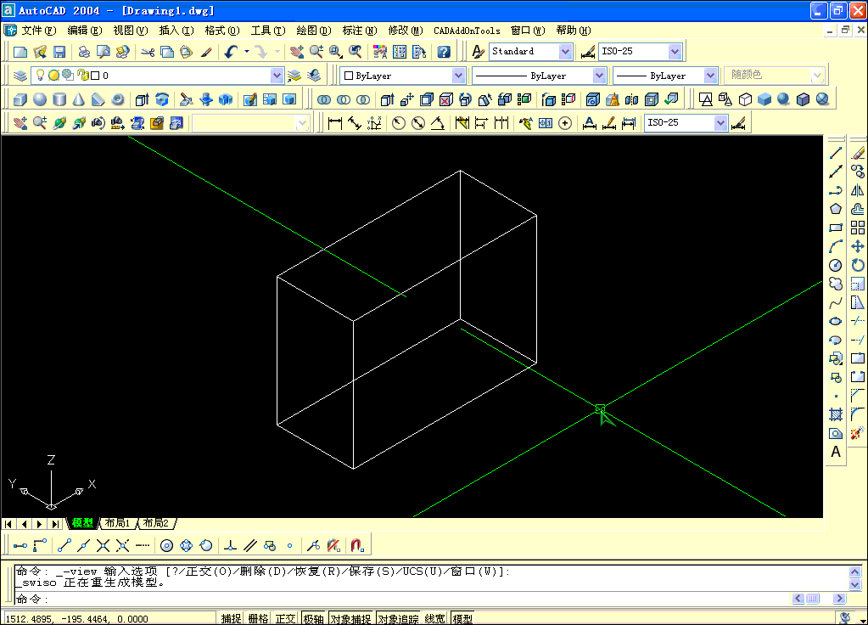This screenshot has width=868, height=625.
Task: Toggle 极轴 polar tracking
Action: [x=313, y=618]
